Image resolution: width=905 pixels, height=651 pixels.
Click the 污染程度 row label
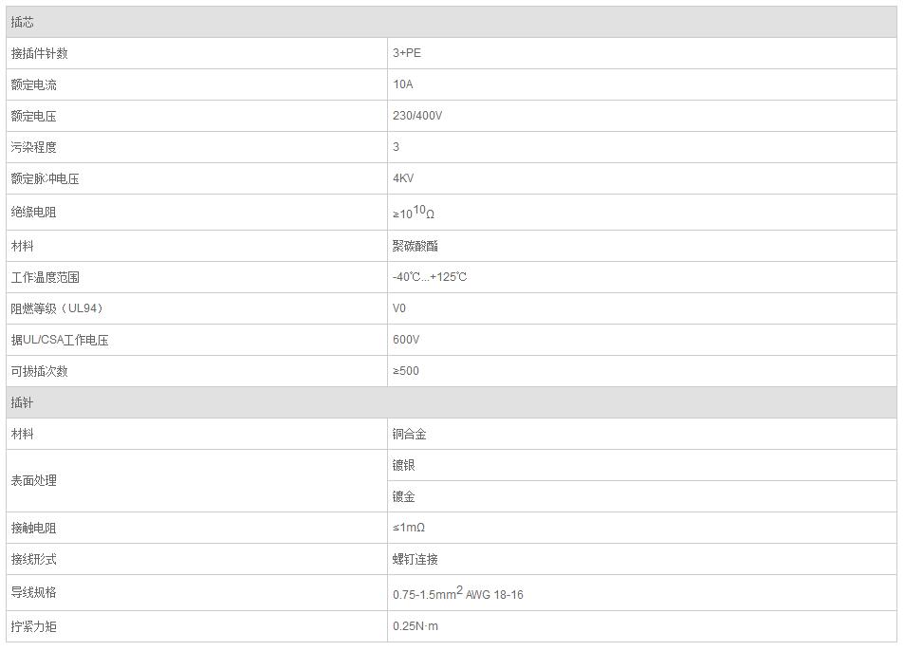(33, 147)
